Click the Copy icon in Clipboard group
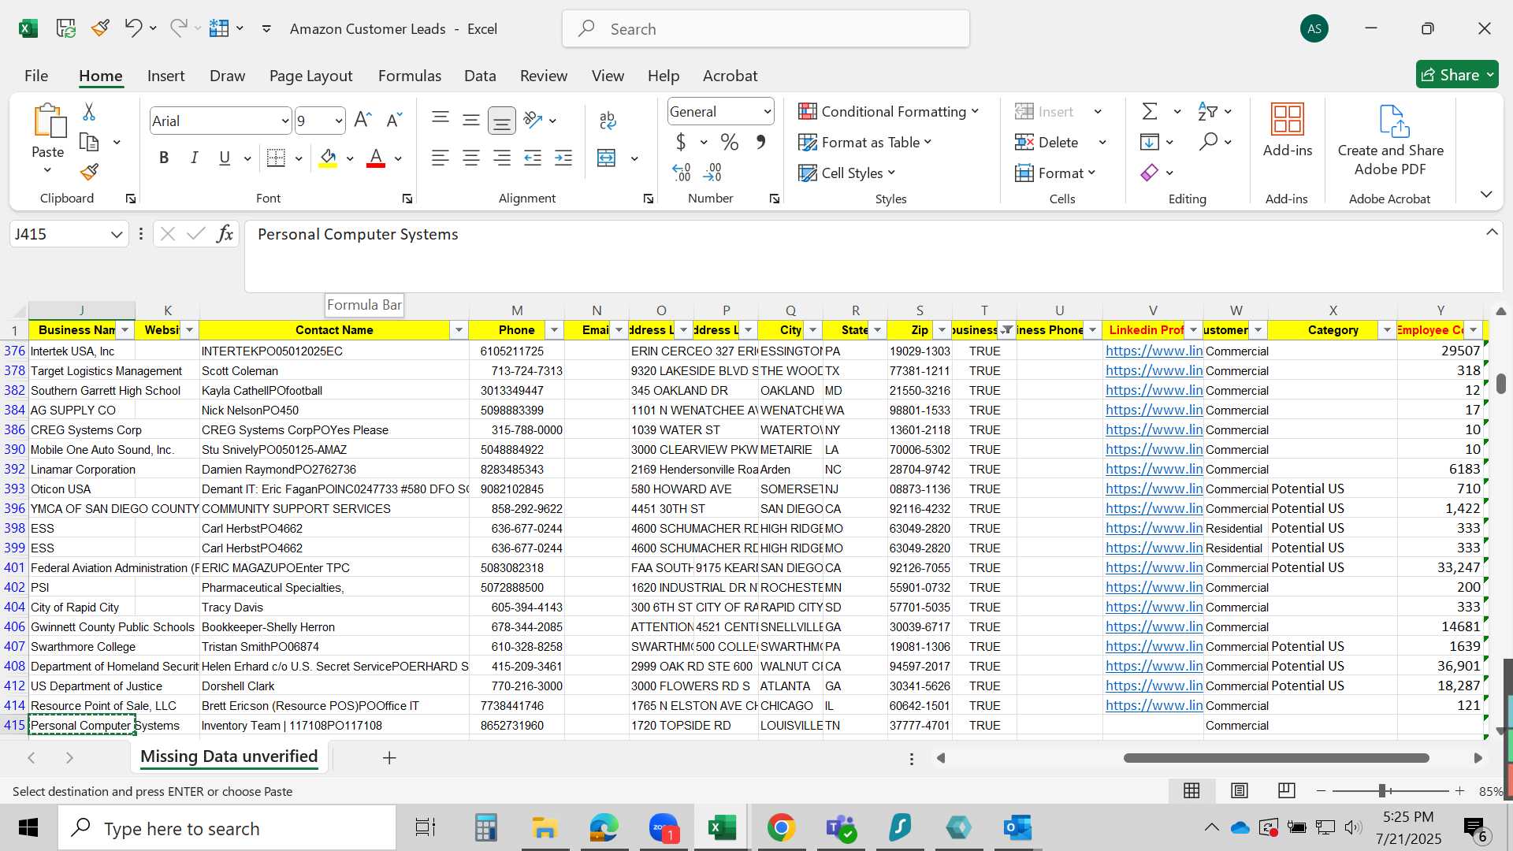The image size is (1513, 851). (89, 143)
